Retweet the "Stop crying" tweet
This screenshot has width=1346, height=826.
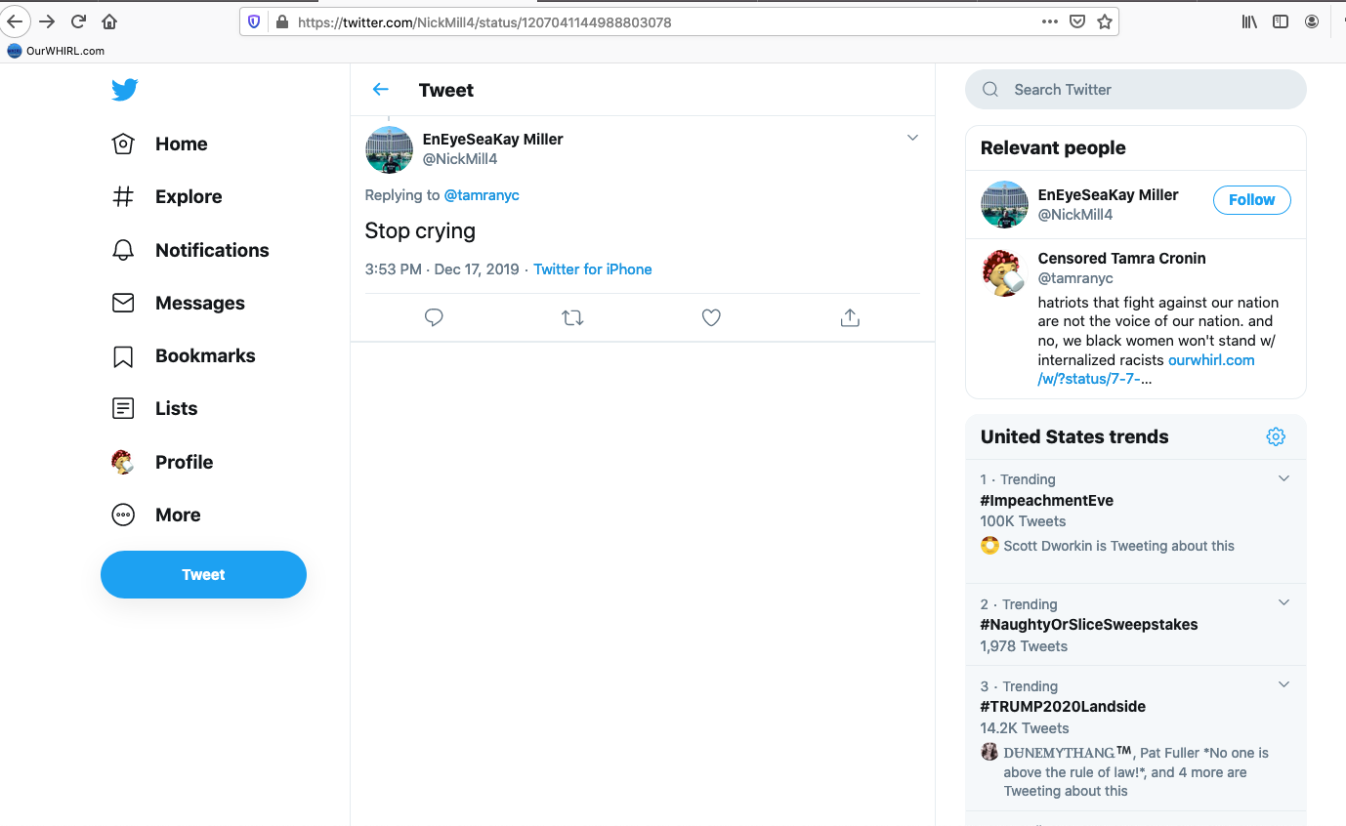[572, 317]
